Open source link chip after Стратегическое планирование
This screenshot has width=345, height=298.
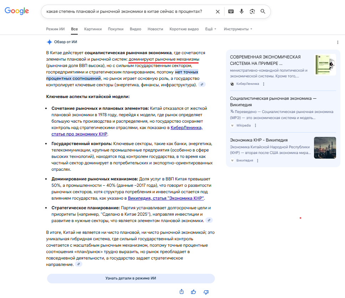[x=209, y=220]
